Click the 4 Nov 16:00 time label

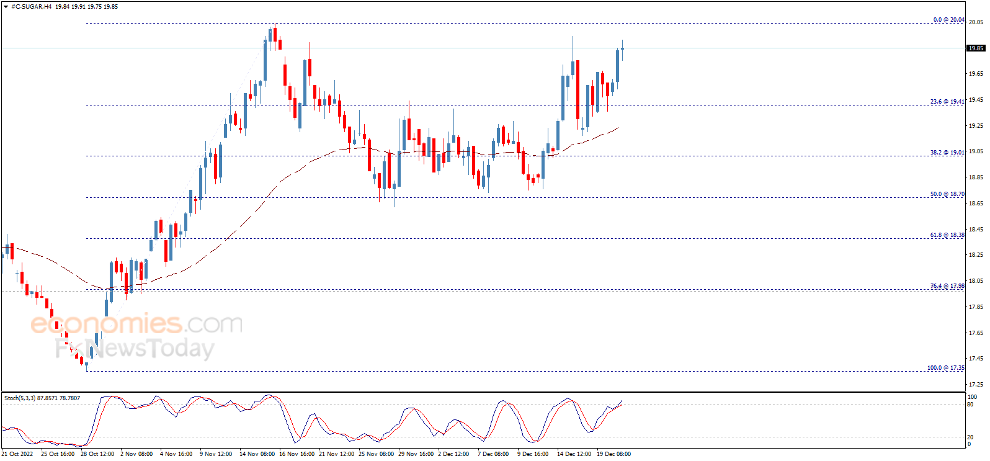(x=176, y=454)
